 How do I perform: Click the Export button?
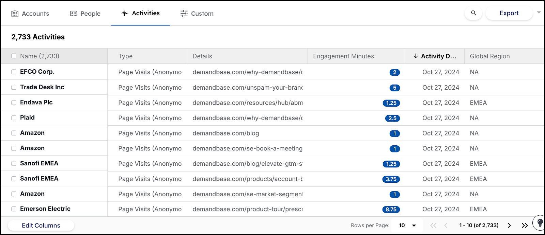pyautogui.click(x=509, y=13)
